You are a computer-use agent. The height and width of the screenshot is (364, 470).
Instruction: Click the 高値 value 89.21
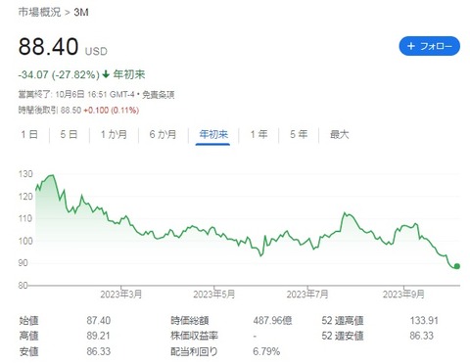tap(98, 336)
